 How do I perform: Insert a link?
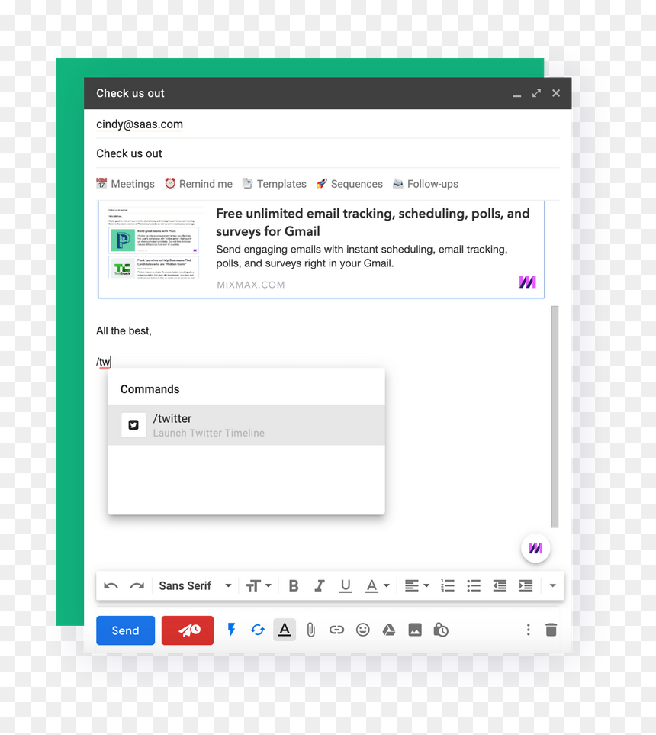tap(336, 630)
